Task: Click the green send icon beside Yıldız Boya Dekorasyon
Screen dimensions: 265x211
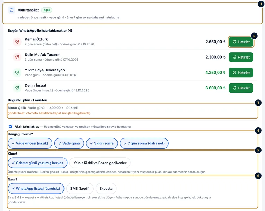Action: (17, 73)
